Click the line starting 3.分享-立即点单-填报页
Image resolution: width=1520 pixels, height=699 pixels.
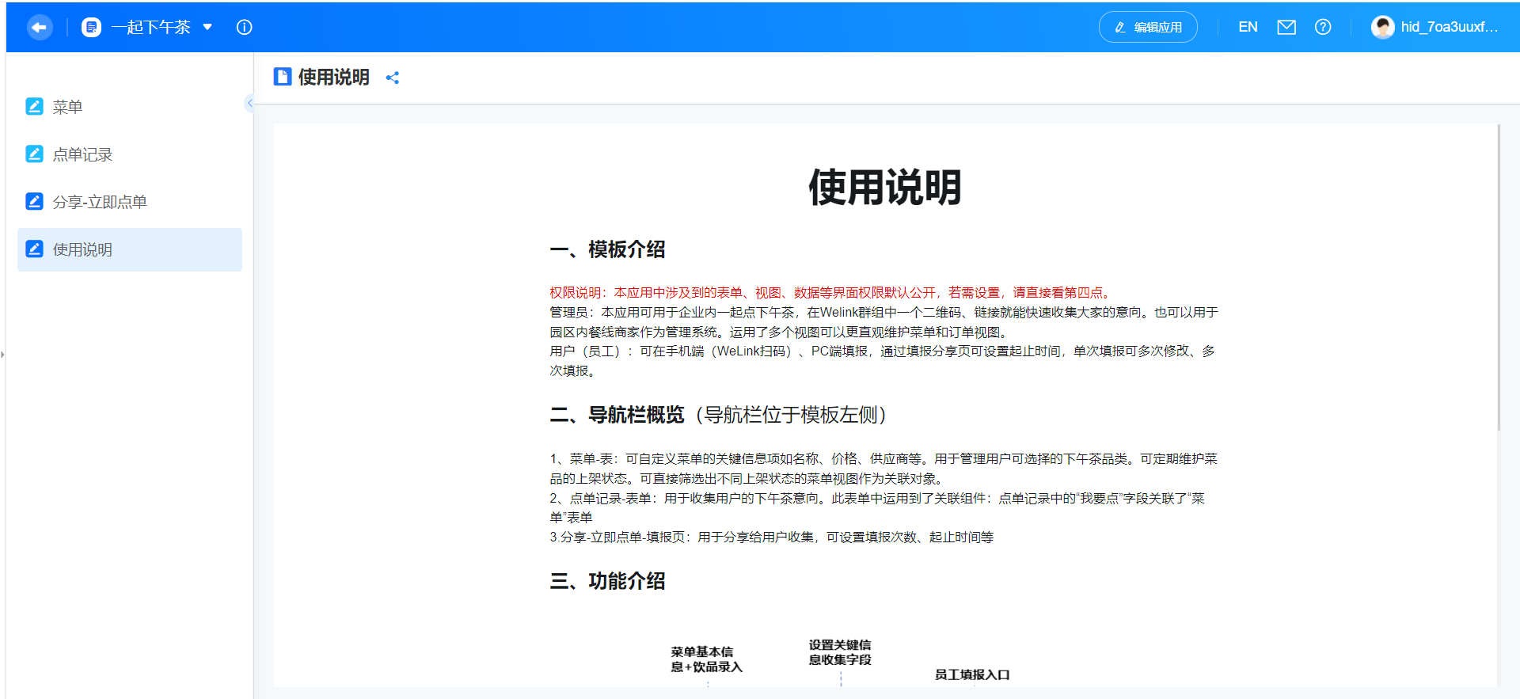[772, 538]
